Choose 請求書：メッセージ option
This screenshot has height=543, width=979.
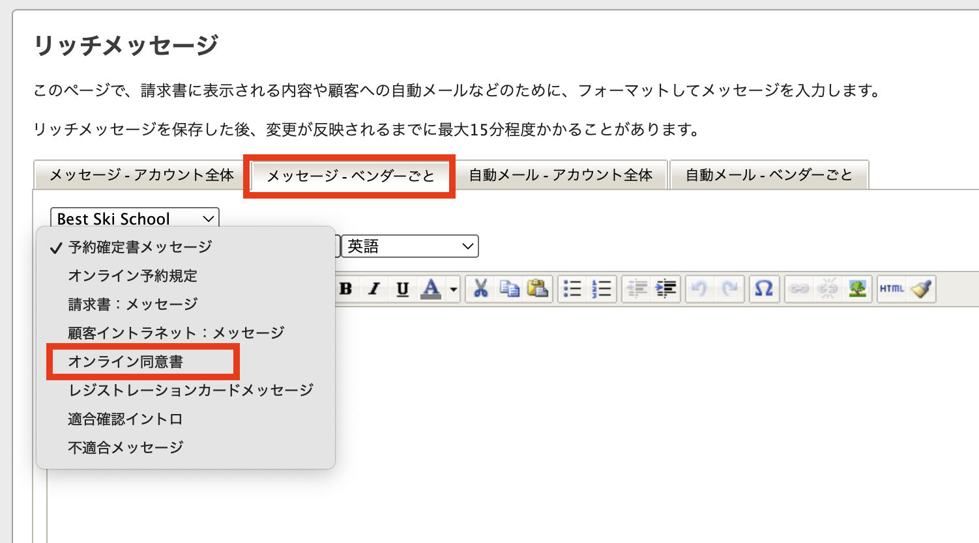133,305
